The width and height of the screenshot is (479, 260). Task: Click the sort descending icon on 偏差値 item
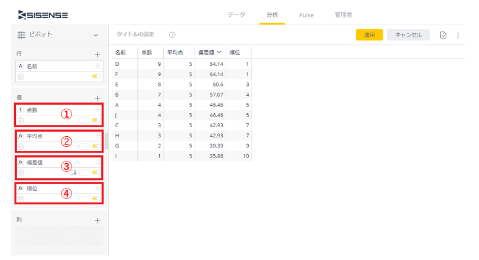coord(74,172)
